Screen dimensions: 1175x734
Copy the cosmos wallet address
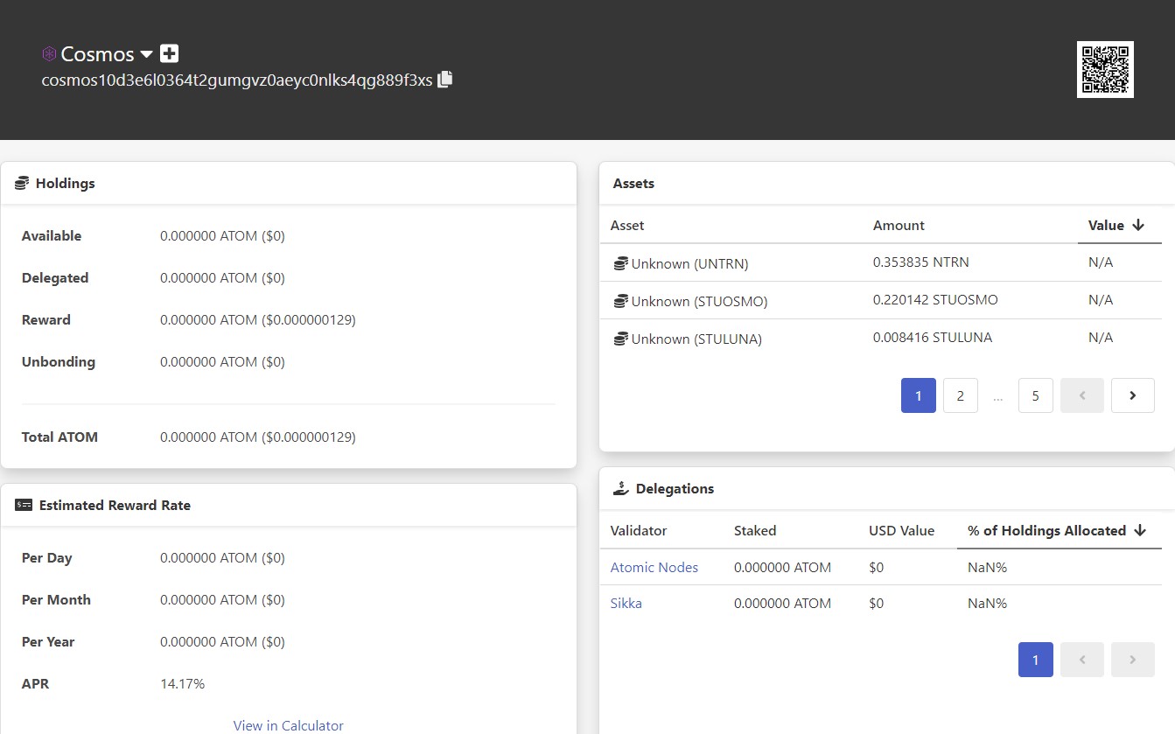(445, 79)
